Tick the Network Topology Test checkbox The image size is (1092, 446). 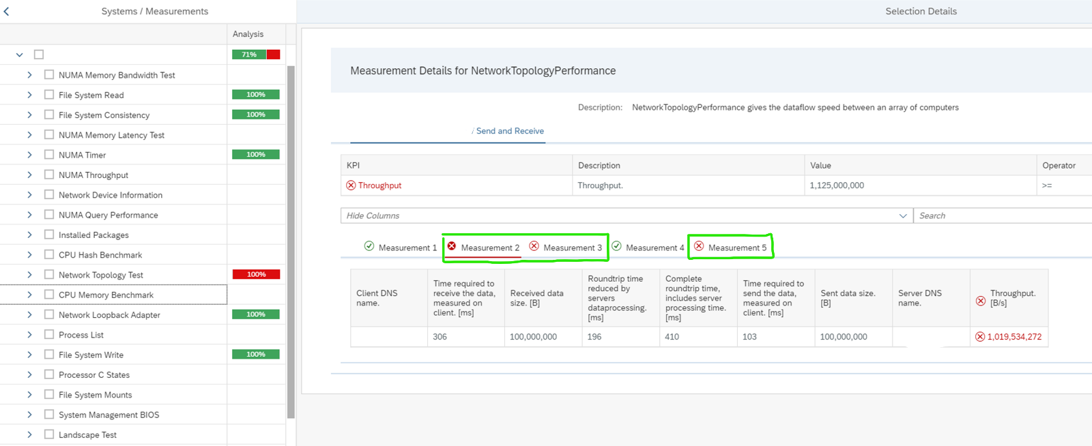(x=49, y=275)
